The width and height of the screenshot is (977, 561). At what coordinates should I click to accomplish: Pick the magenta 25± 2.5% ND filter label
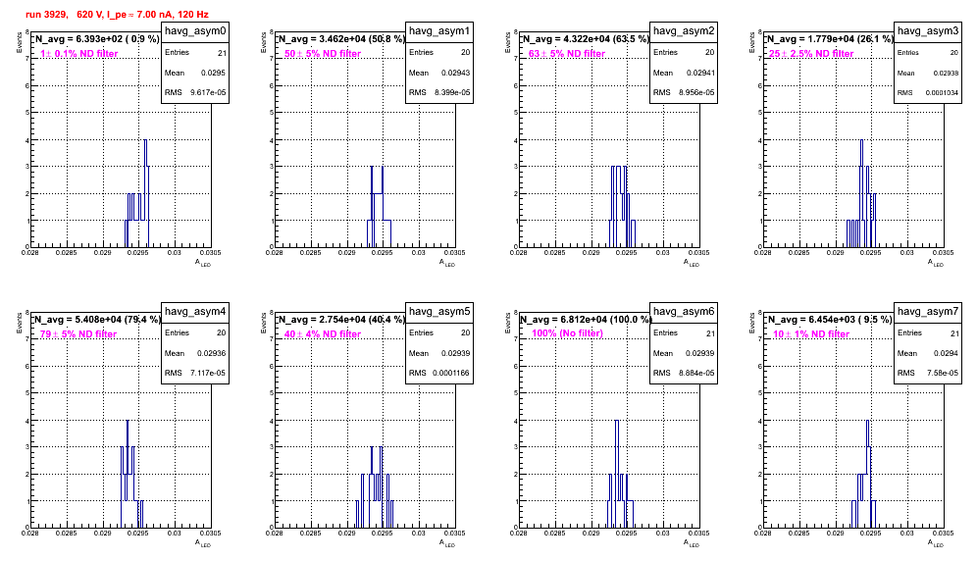click(x=811, y=54)
